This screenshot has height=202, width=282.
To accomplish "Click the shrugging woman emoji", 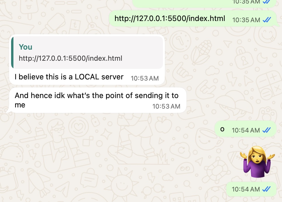I will coord(257,162).
